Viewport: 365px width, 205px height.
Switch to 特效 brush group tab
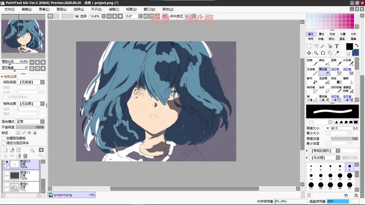pyautogui.click(x=311, y=39)
